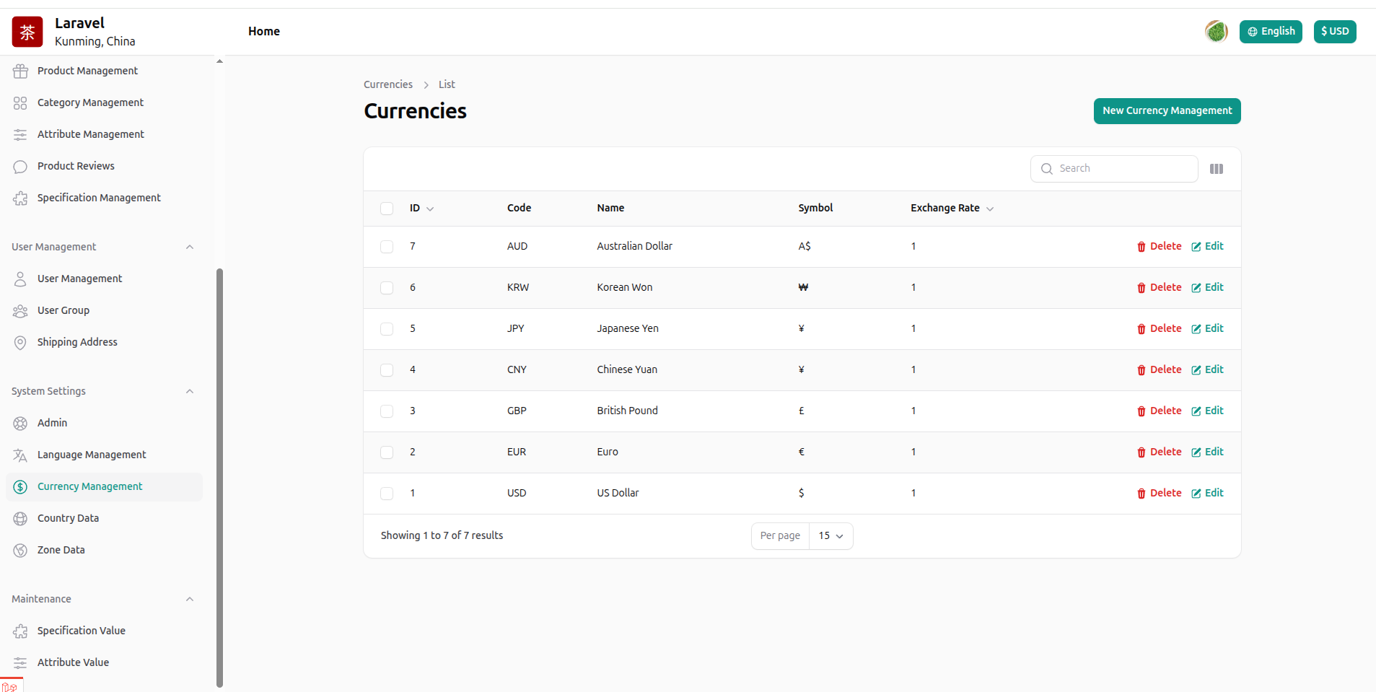This screenshot has width=1376, height=692.
Task: Click the trash icon for Korean Won
Action: click(x=1141, y=288)
